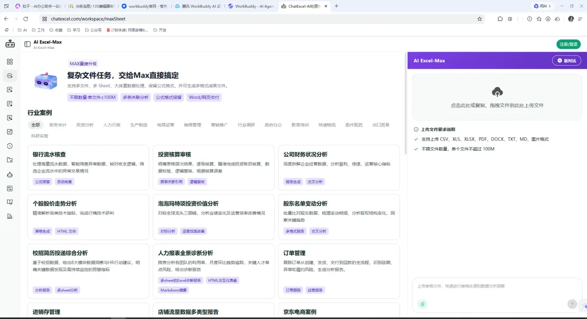The image size is (587, 319).
Task: Click the chat message input field
Action: [497, 286]
